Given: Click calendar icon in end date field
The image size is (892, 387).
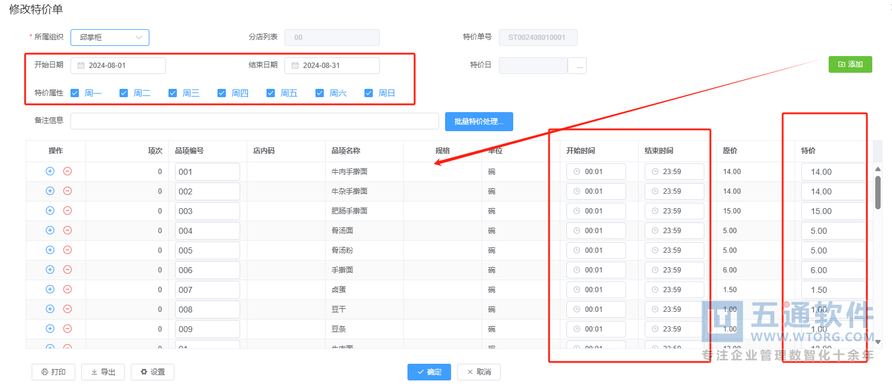Looking at the screenshot, I should (x=295, y=66).
